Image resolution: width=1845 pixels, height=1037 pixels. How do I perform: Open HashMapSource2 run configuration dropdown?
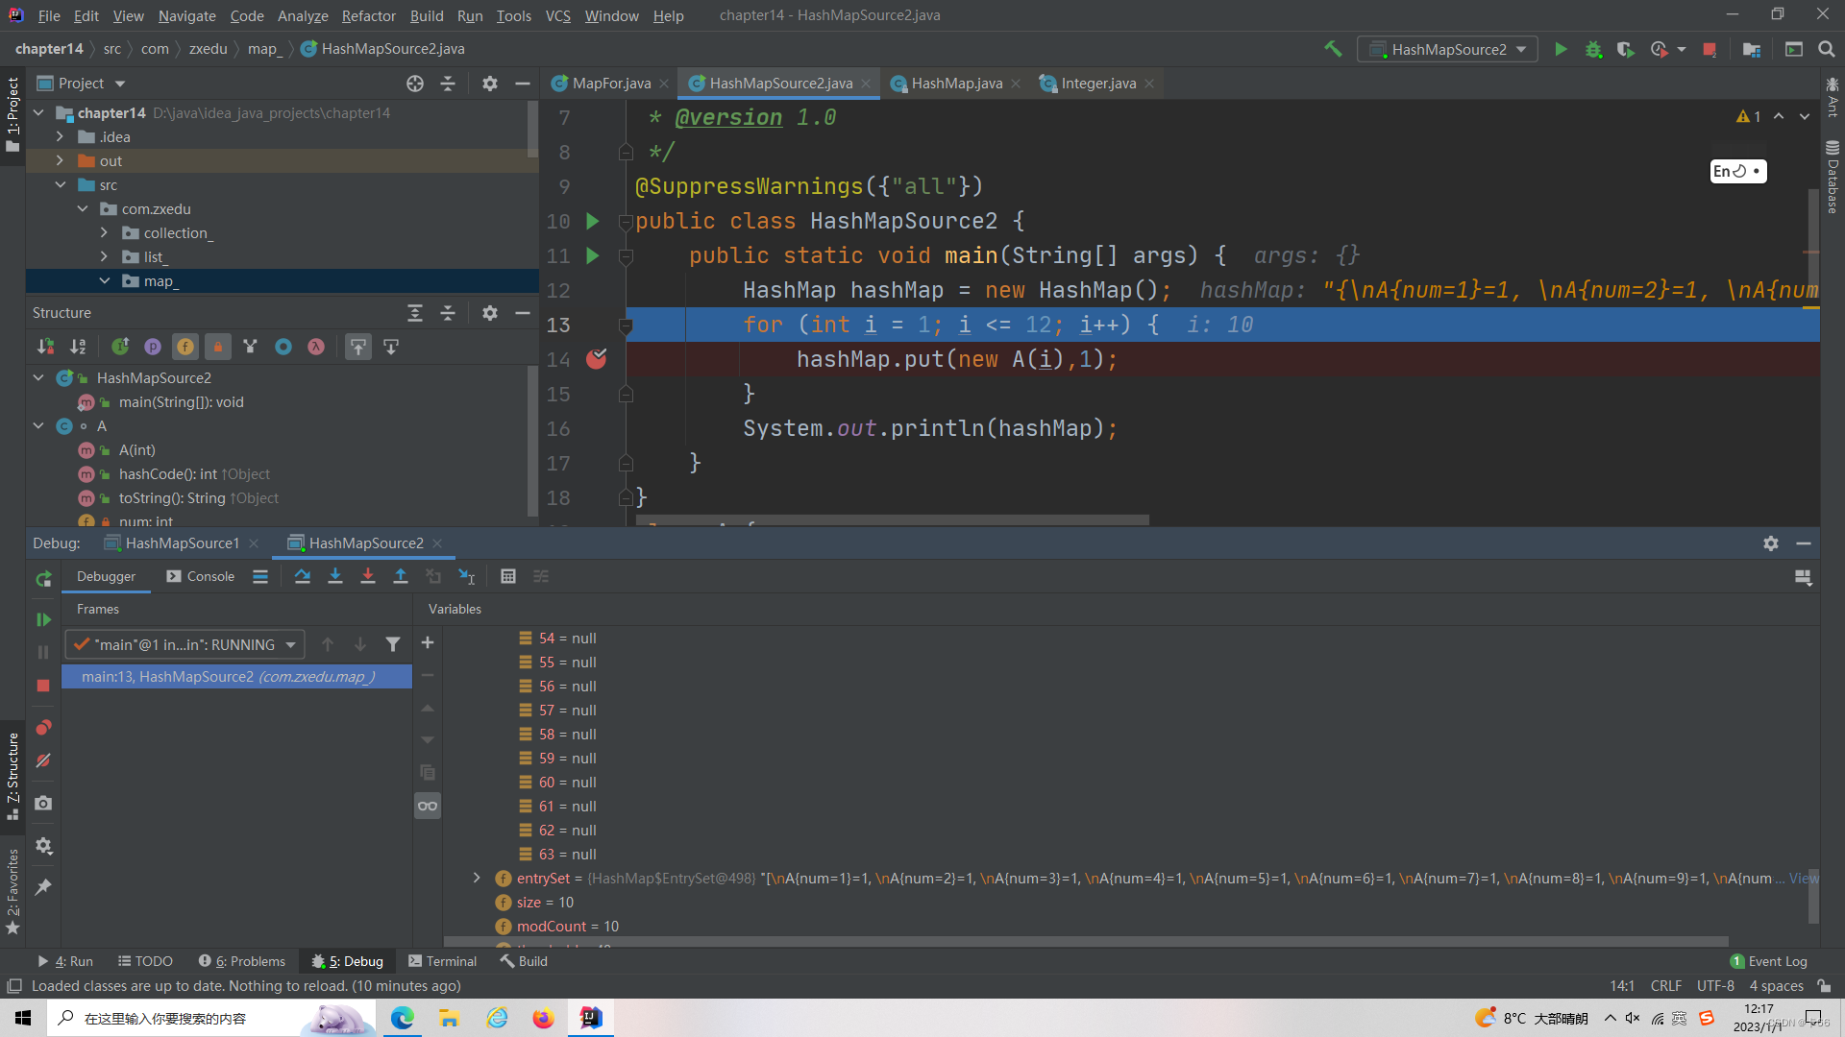point(1447,49)
